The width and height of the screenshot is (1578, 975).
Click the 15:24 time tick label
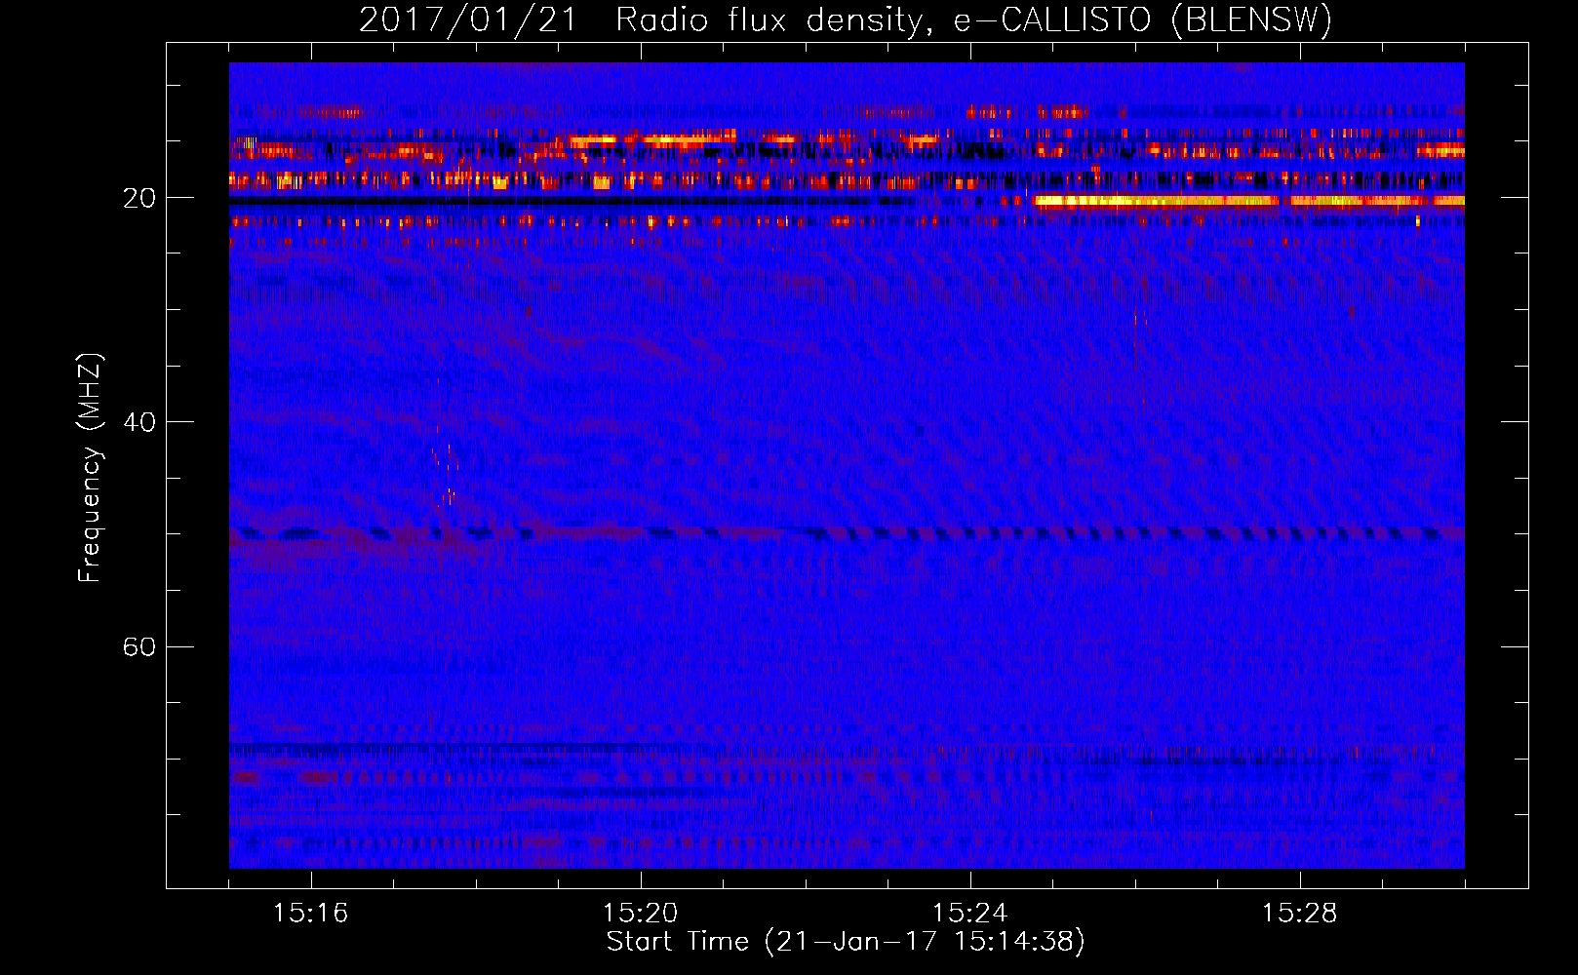point(970,914)
